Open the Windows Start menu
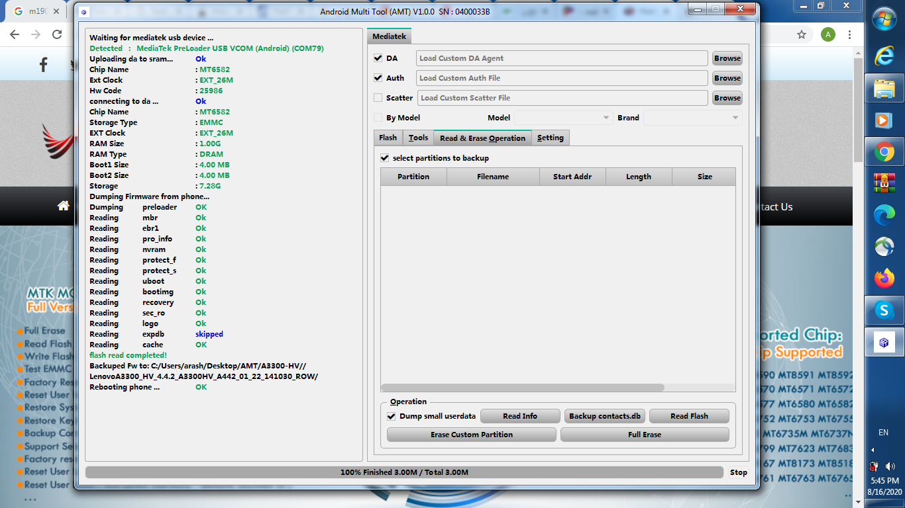Viewport: 905px width, 508px height. coord(884,19)
